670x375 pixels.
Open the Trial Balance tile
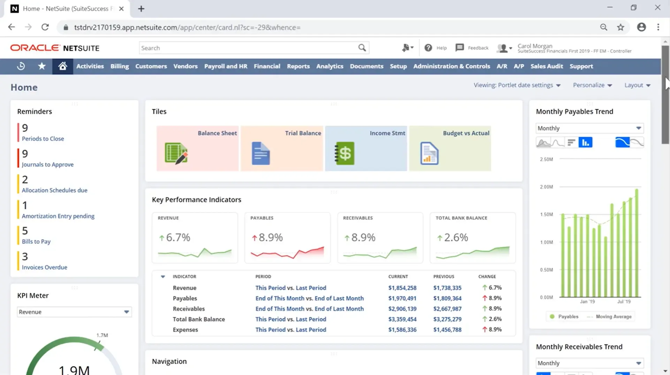pos(282,148)
